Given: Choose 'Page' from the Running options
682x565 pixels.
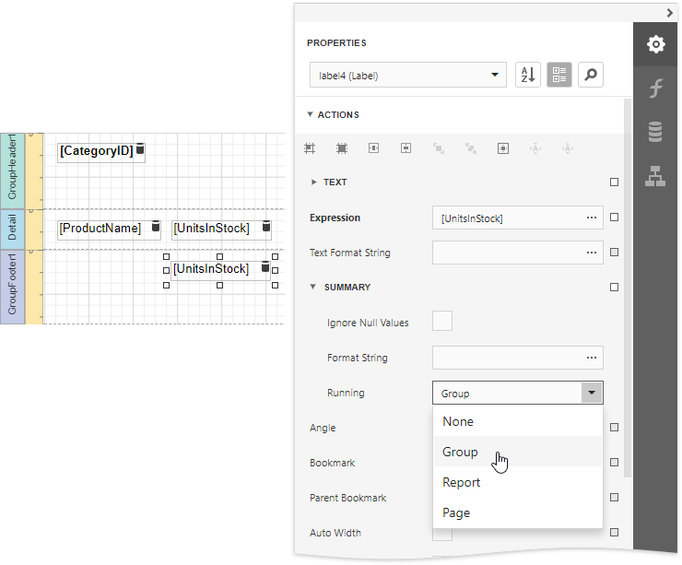Looking at the screenshot, I should coord(456,512).
